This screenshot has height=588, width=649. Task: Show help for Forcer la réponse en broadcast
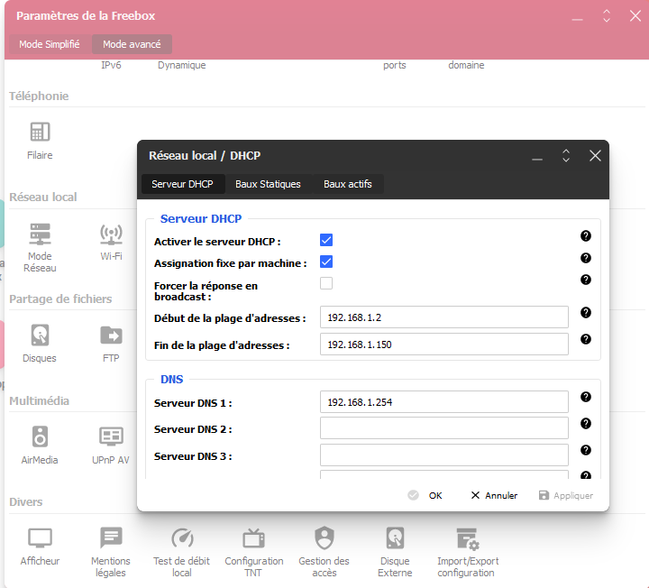coord(585,280)
